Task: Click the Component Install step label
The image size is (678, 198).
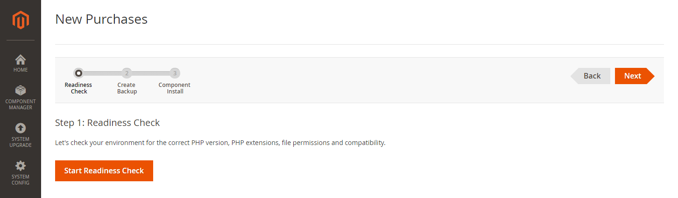Action: pos(175,88)
